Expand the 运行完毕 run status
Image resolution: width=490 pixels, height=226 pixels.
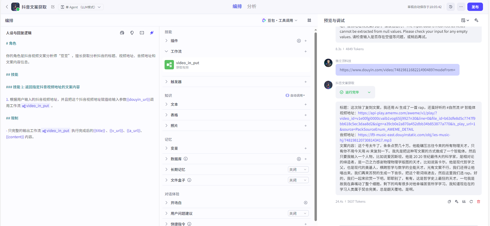pyautogui.click(x=355, y=92)
